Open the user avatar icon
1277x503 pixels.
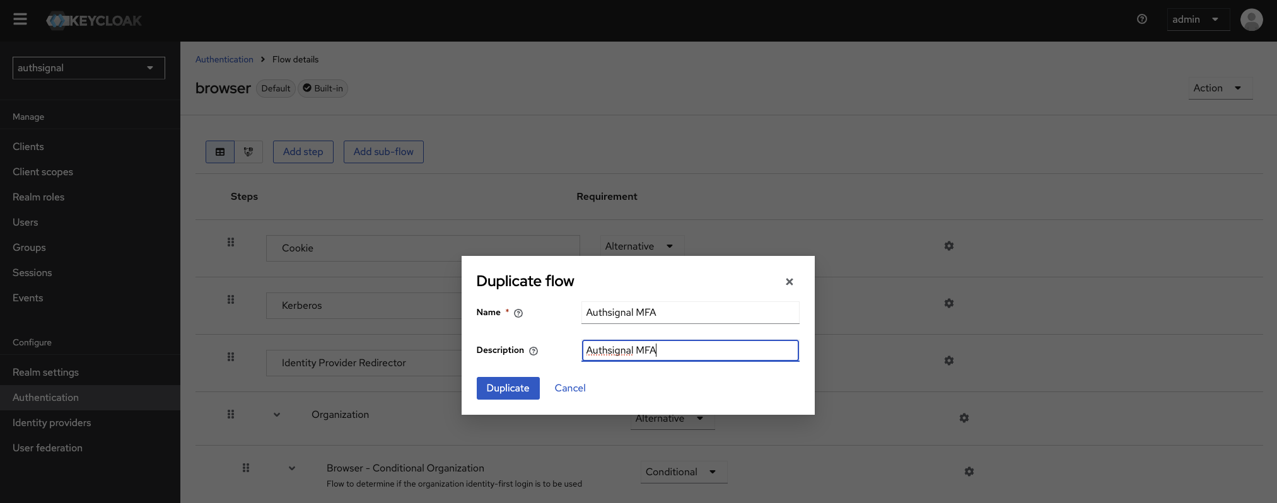click(x=1251, y=20)
